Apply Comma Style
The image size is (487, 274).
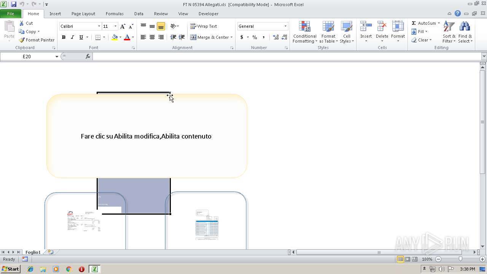(263, 37)
